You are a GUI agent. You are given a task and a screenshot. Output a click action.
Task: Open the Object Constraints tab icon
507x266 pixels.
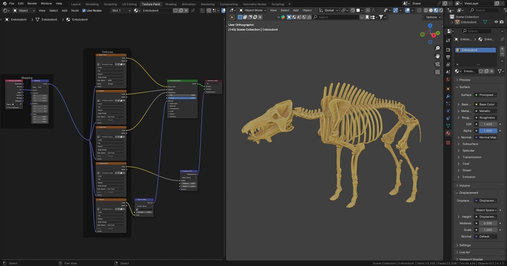pos(448,118)
